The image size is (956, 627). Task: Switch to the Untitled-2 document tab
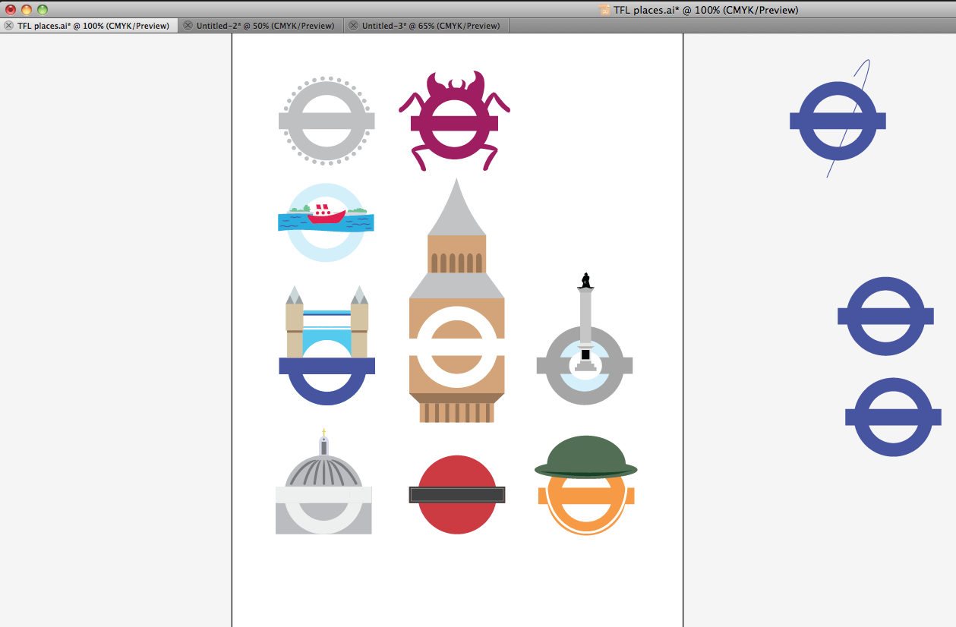(x=266, y=25)
